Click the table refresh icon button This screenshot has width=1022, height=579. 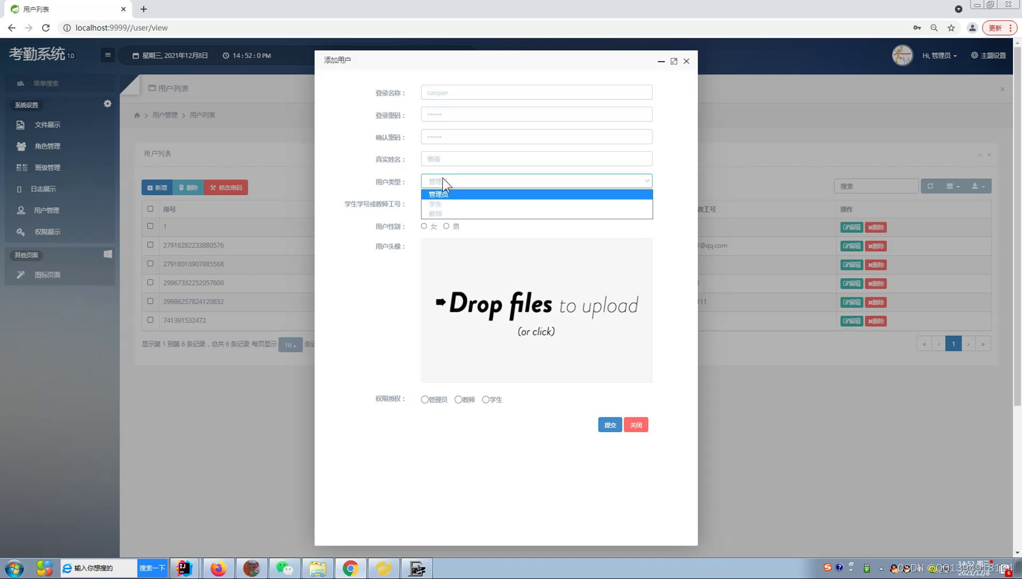click(x=930, y=186)
